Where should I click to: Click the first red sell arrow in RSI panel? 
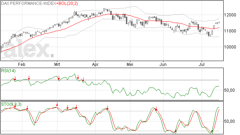(x=15, y=78)
